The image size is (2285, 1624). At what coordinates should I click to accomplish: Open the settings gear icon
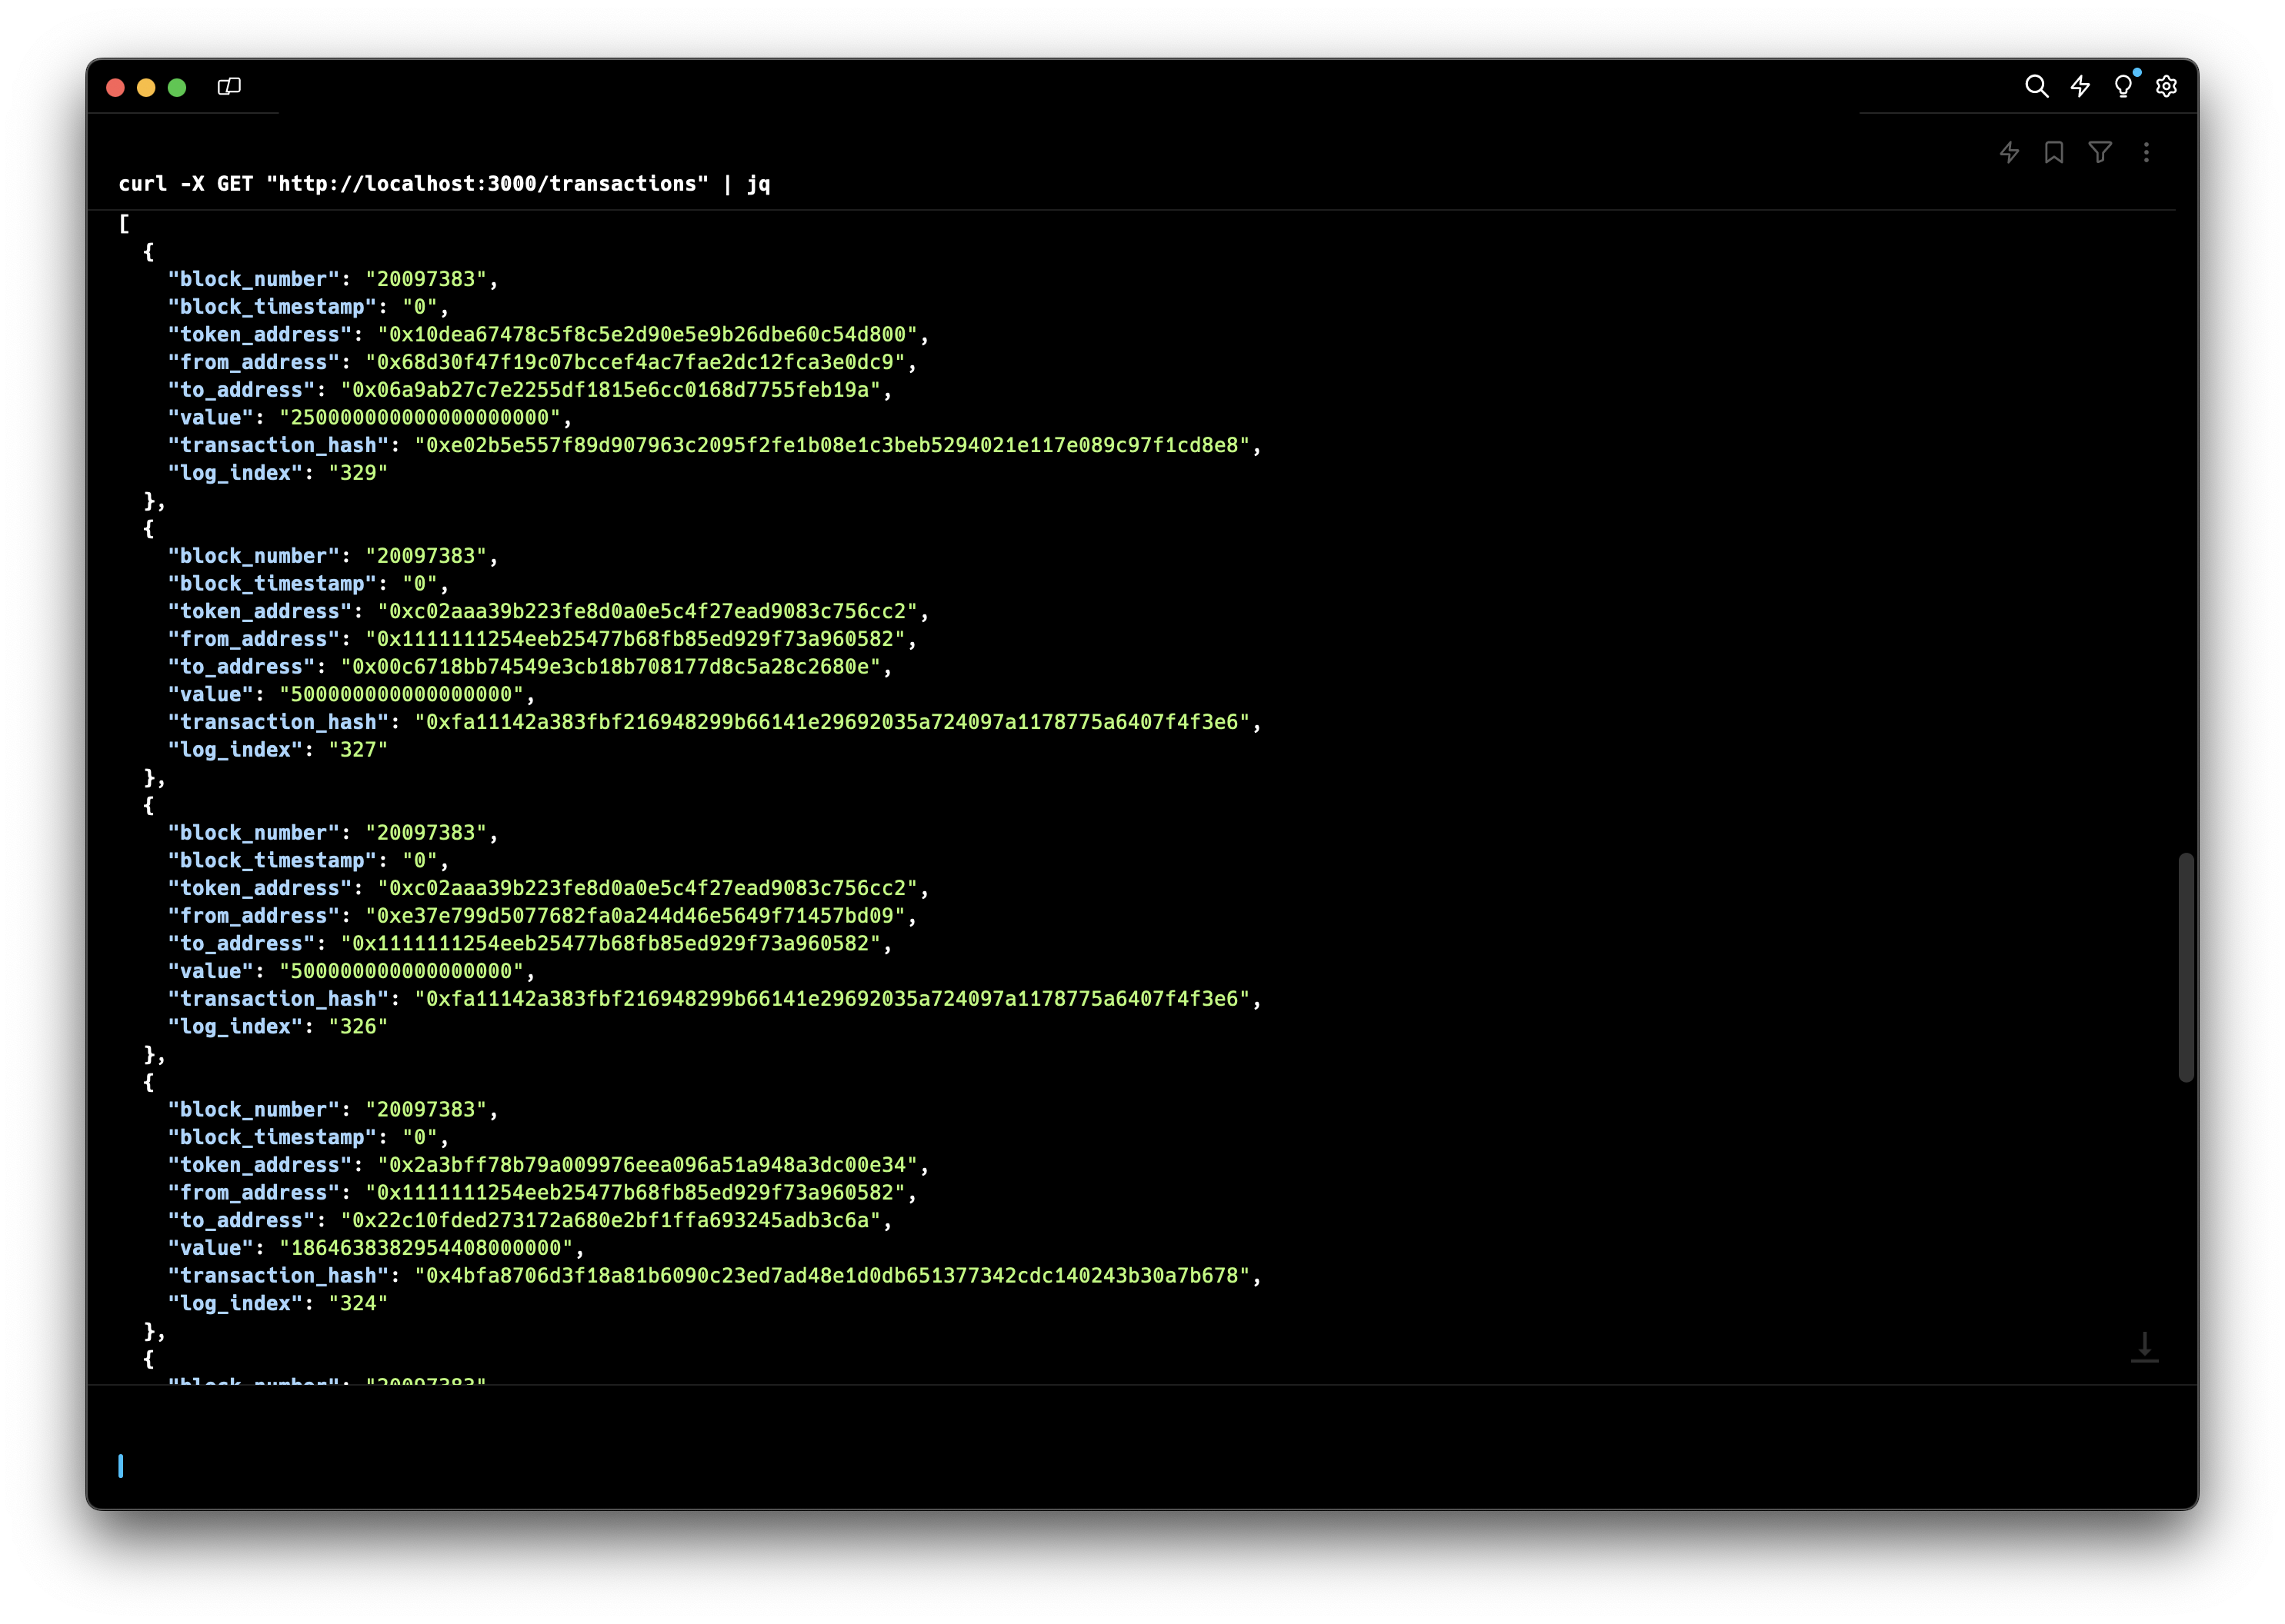[2166, 87]
